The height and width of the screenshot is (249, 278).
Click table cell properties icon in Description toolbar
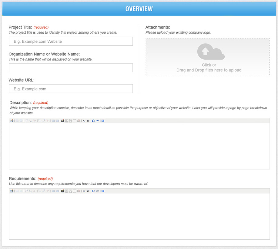click(21, 121)
